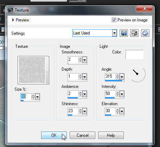Open the Elevation dropdown arrow
Image resolution: width=160 pixels, height=147 pixels.
pos(122,111)
